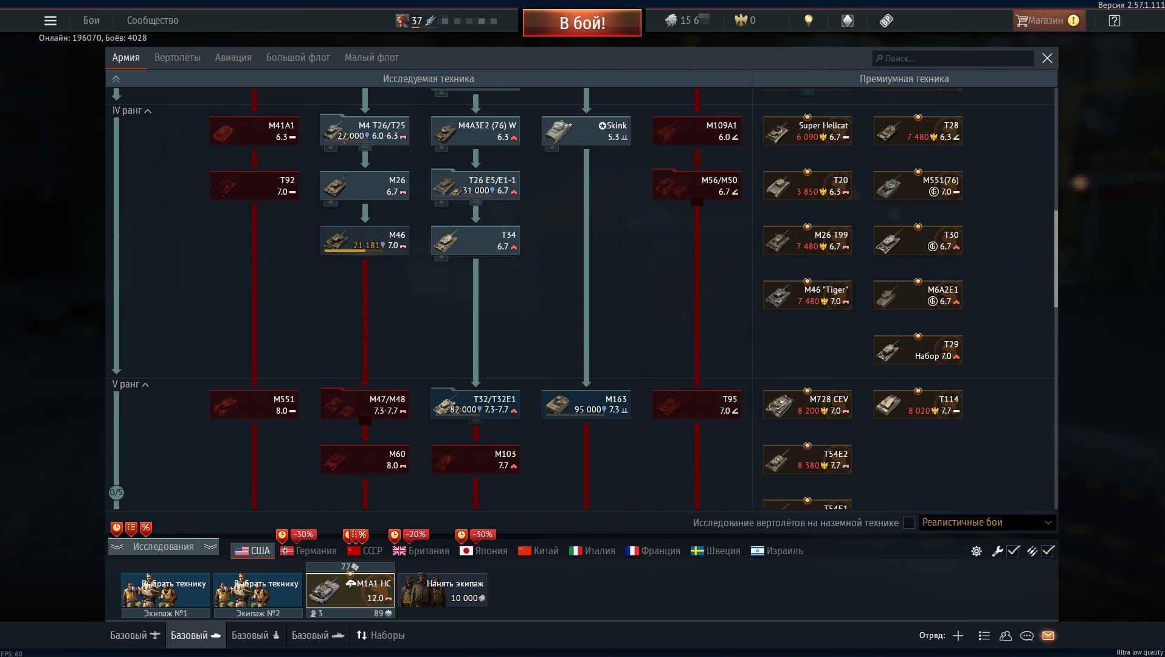Open the Магазин shop button
This screenshot has height=657, width=1165.
[1048, 21]
